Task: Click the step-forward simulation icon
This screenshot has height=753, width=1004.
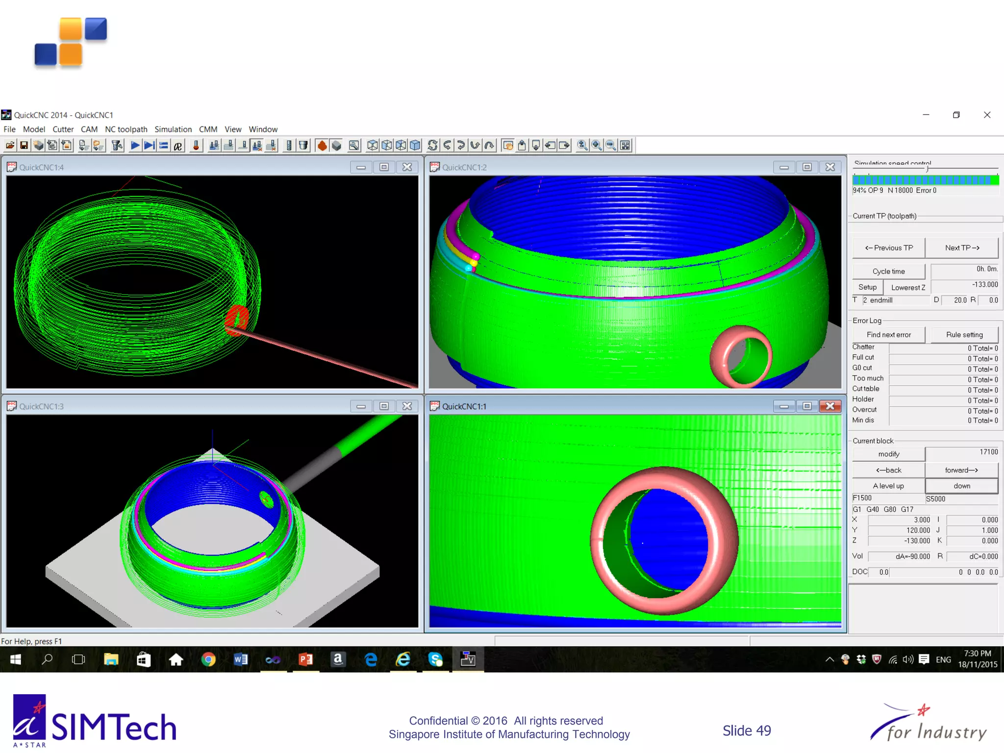Action: click(150, 146)
